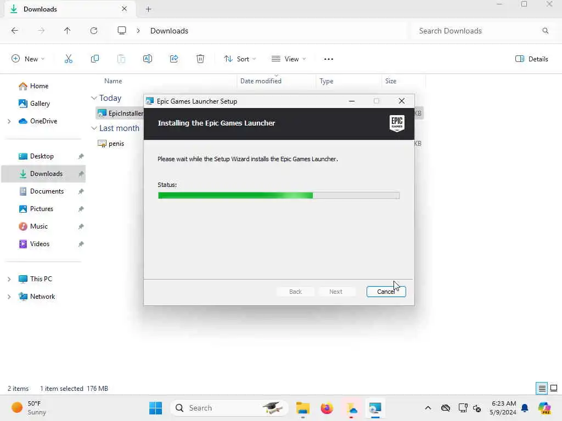Click the Cut scissors icon in the toolbar

coord(69,59)
